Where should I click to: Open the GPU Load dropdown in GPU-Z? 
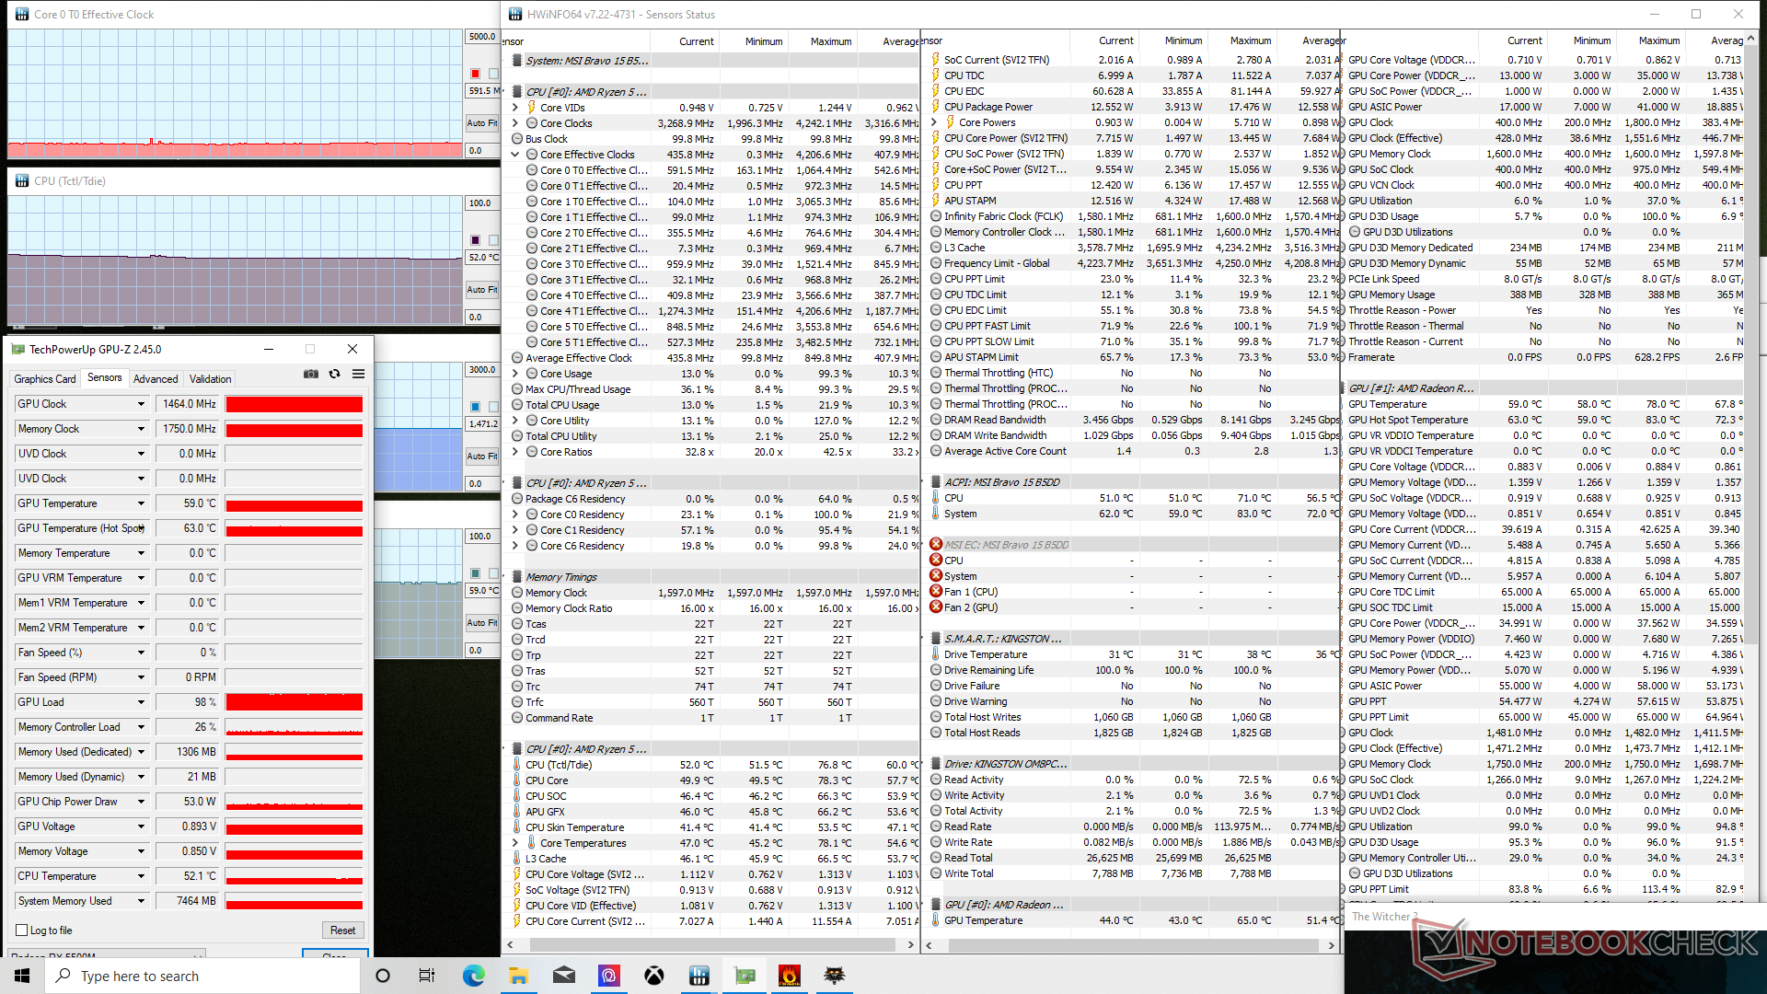point(141,702)
